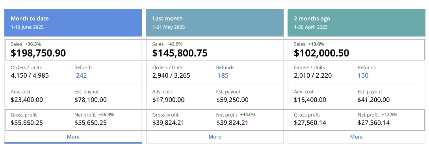Click the $102,000.50 sales figure
The width and height of the screenshot is (429, 155).
pyautogui.click(x=321, y=53)
